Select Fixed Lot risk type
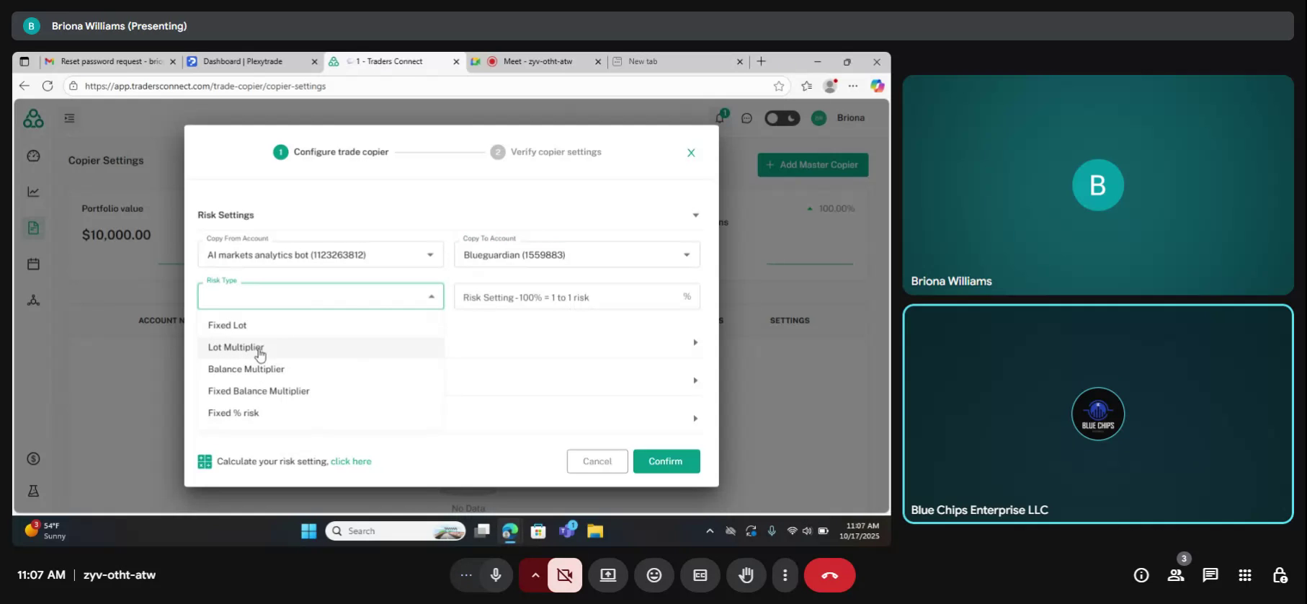Screen dimensions: 1307x604 pos(321,325)
